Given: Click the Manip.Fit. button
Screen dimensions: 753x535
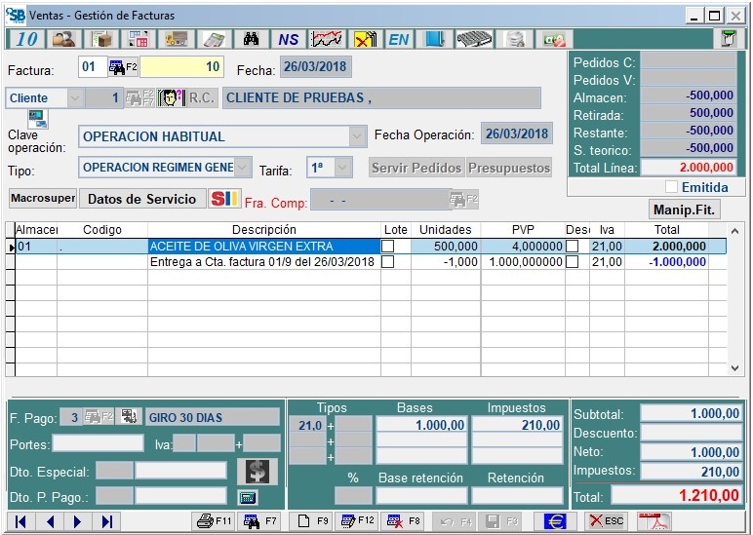Looking at the screenshot, I should tap(684, 210).
